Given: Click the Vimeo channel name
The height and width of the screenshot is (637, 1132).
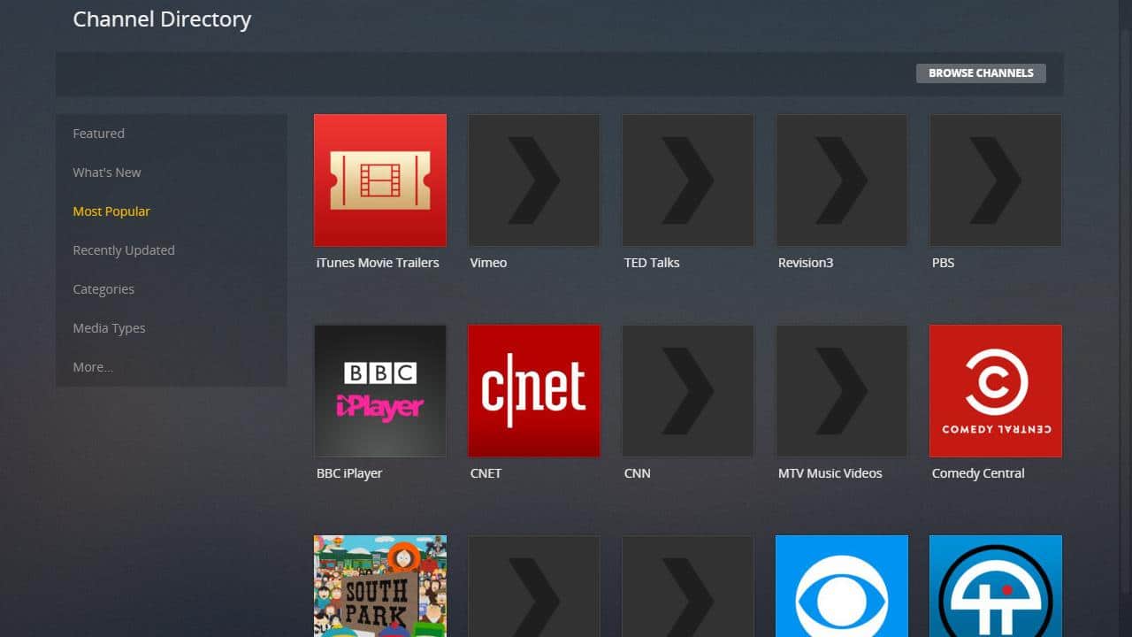Looking at the screenshot, I should (x=488, y=263).
